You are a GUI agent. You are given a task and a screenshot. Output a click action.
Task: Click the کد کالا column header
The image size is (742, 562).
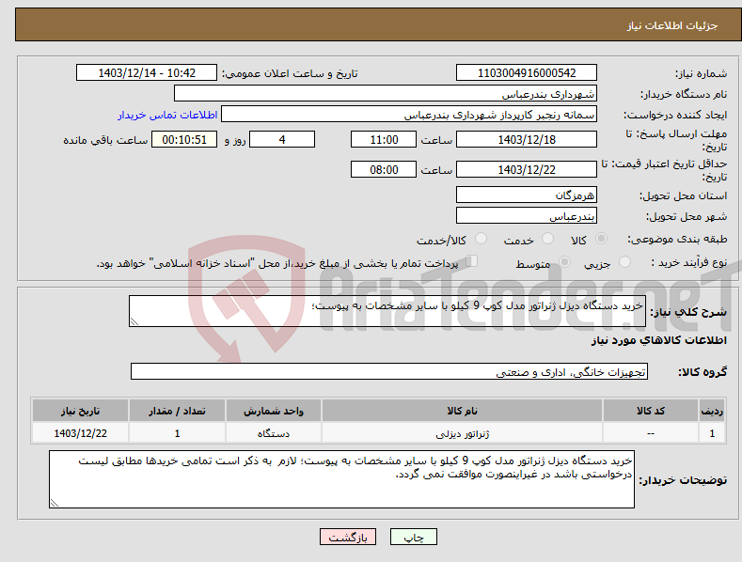(651, 411)
